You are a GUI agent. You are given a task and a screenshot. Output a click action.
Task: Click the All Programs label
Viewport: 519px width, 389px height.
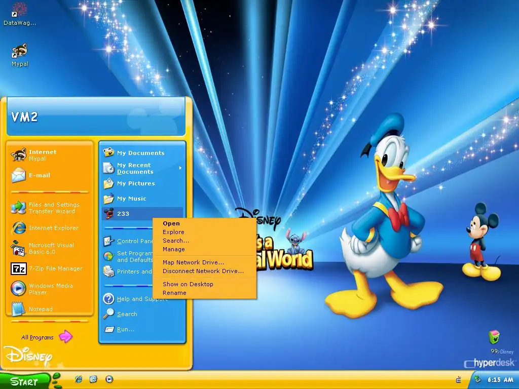pyautogui.click(x=37, y=337)
